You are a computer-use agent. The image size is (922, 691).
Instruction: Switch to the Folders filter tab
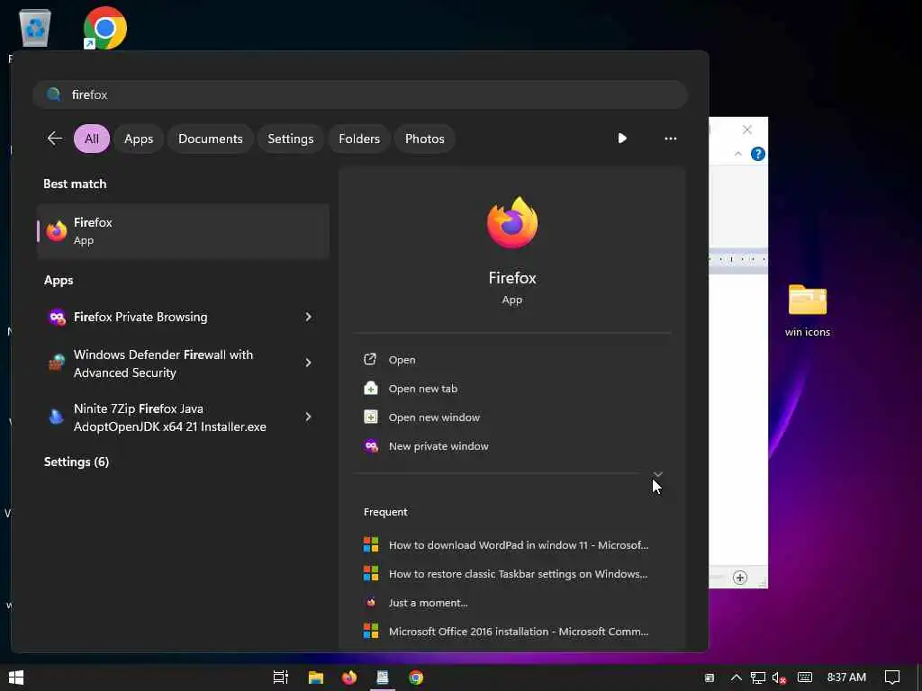click(359, 139)
